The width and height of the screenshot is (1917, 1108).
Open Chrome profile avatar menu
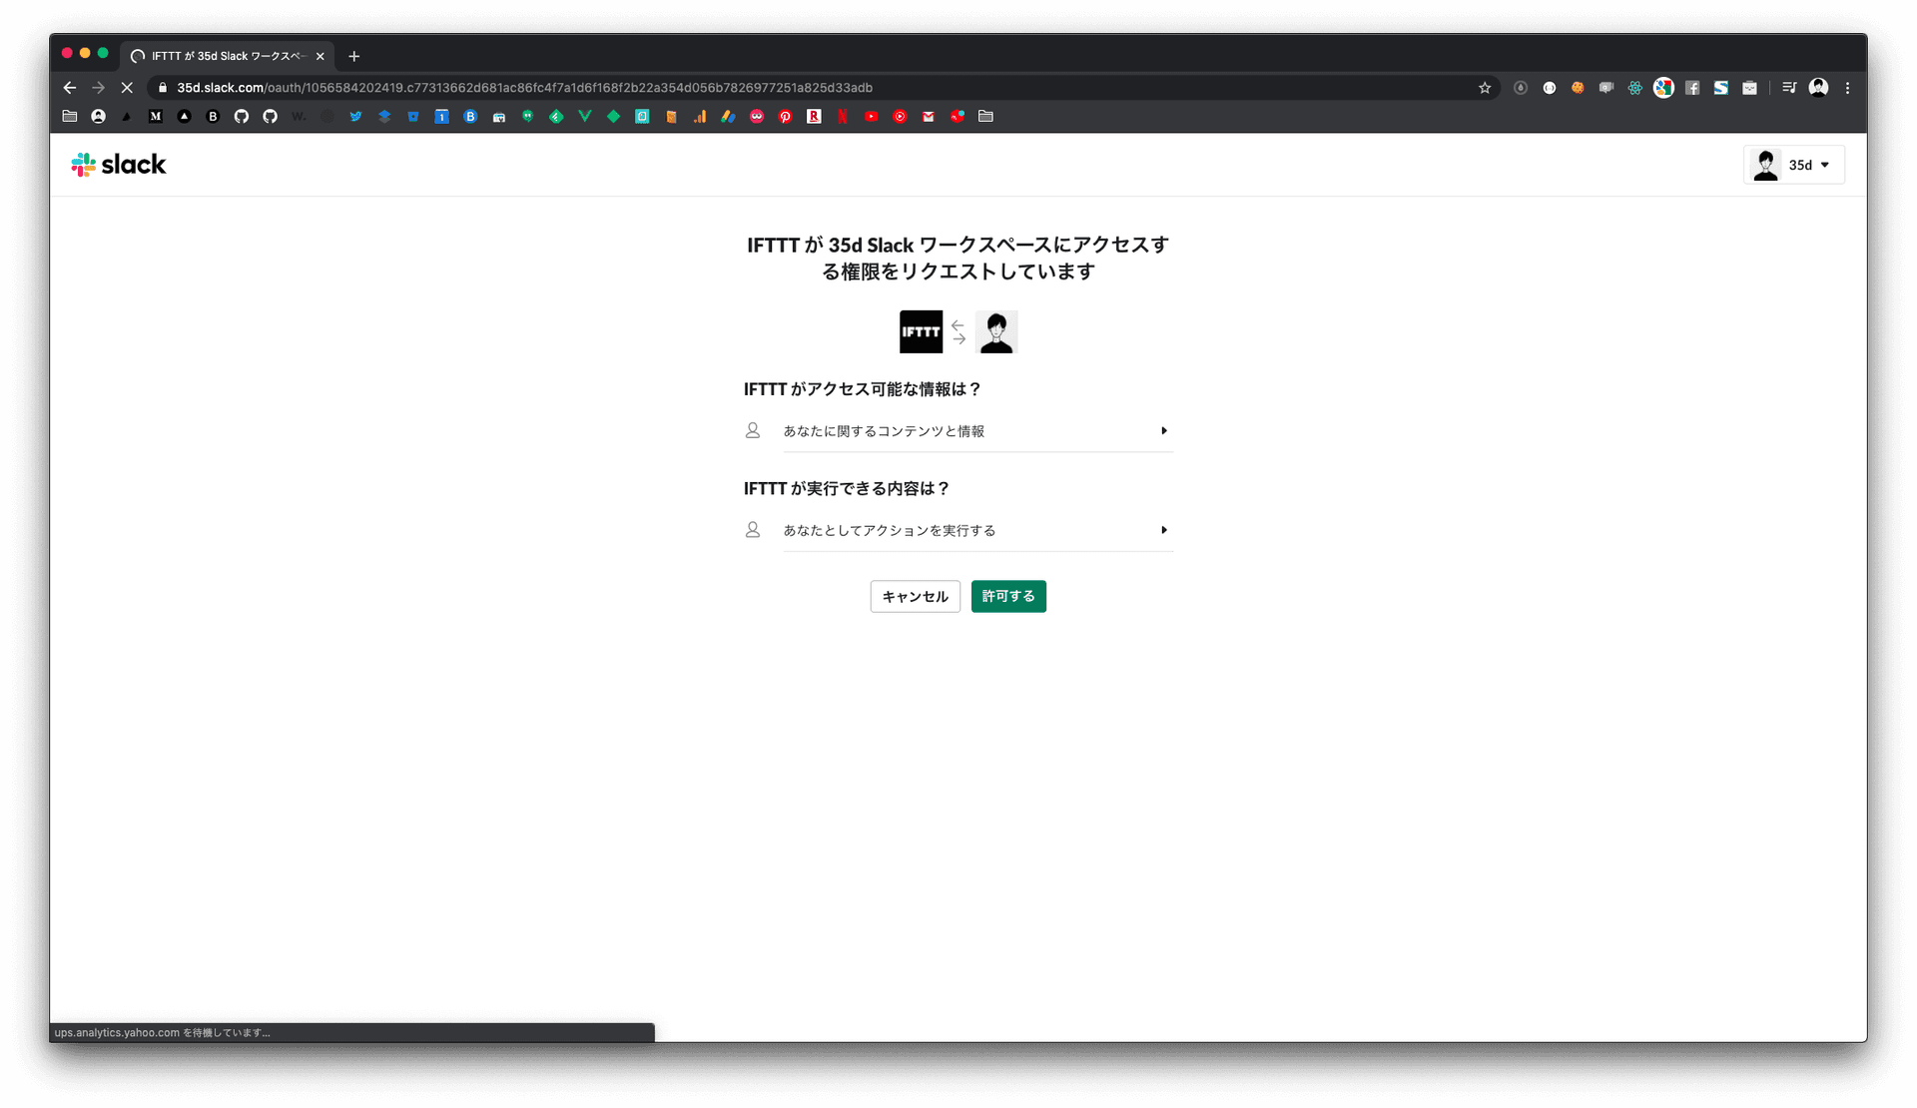coord(1818,88)
